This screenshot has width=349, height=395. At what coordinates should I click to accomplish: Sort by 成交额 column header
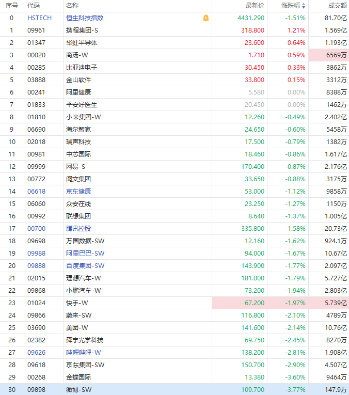point(338,6)
